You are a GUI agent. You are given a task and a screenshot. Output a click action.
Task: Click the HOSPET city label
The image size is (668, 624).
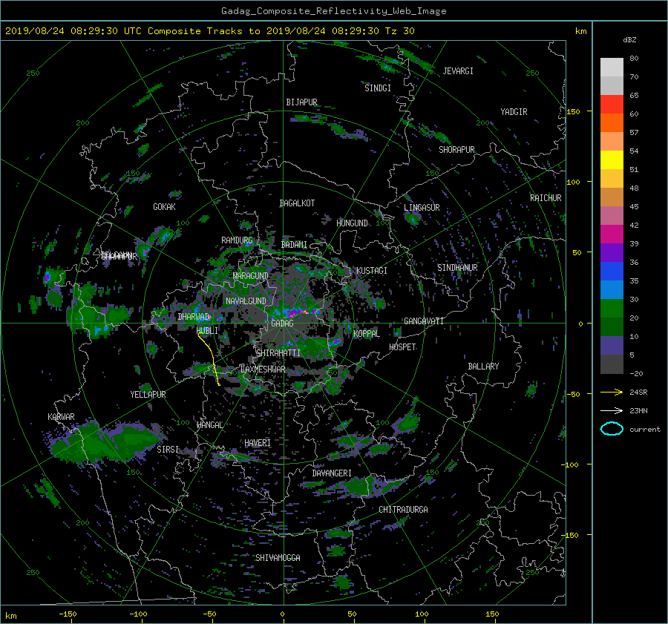pos(402,347)
